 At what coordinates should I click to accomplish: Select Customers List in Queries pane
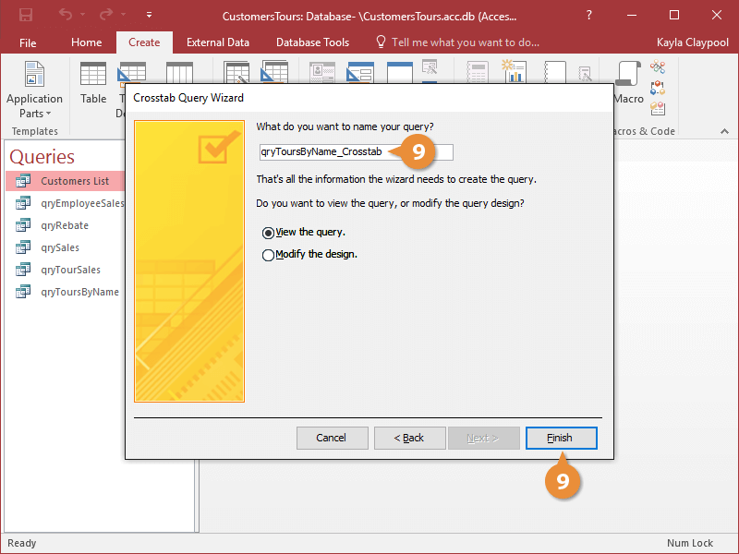[x=65, y=181]
